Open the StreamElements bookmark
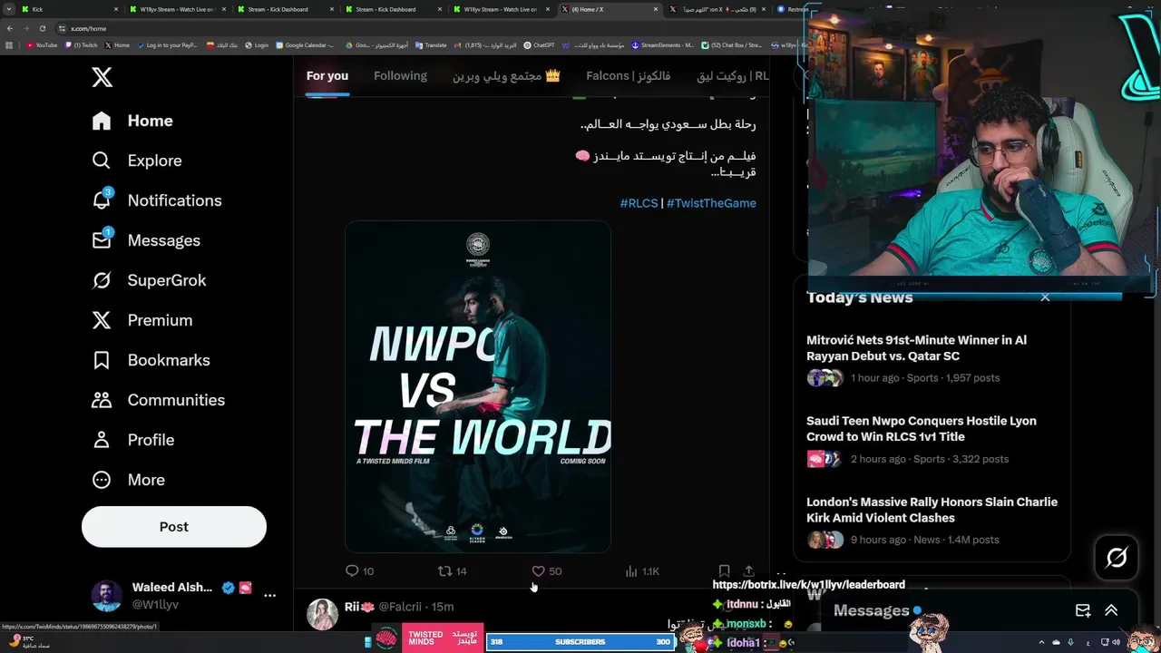This screenshot has height=653, width=1161. pos(662,45)
